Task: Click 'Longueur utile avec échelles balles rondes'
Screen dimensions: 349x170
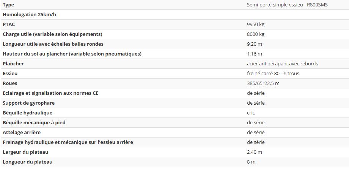Action: pos(53,44)
